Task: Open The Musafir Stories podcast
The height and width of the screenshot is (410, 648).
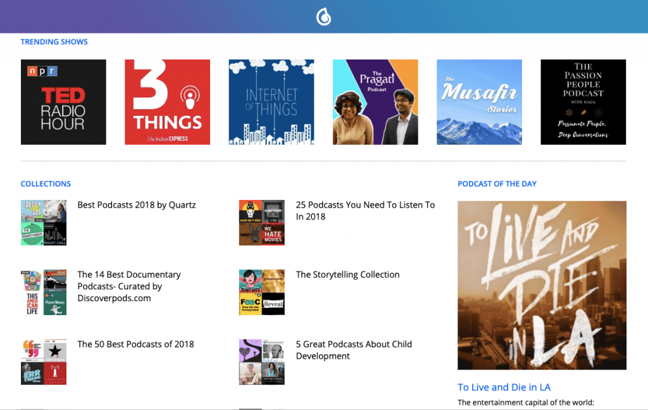Action: [x=480, y=102]
